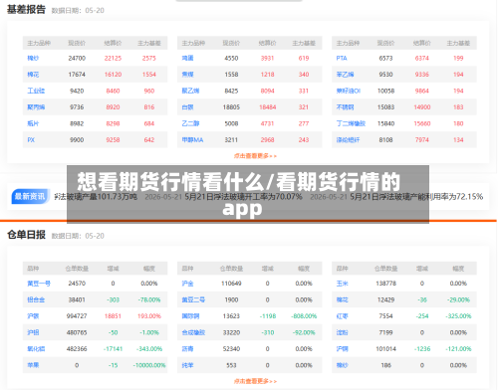Select the 红枣 warehouse receipt link
The height and width of the screenshot is (390, 498).
click(x=342, y=316)
